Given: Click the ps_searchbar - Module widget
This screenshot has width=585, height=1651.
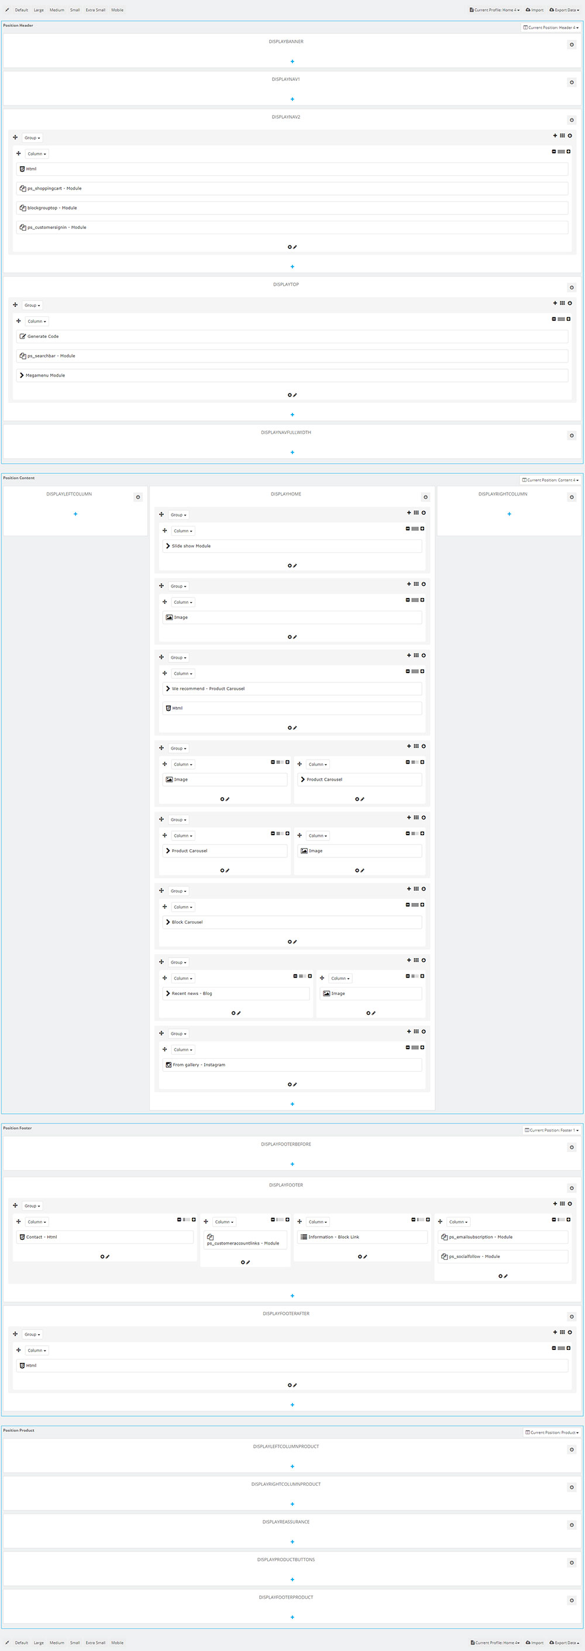Looking at the screenshot, I should tap(292, 356).
